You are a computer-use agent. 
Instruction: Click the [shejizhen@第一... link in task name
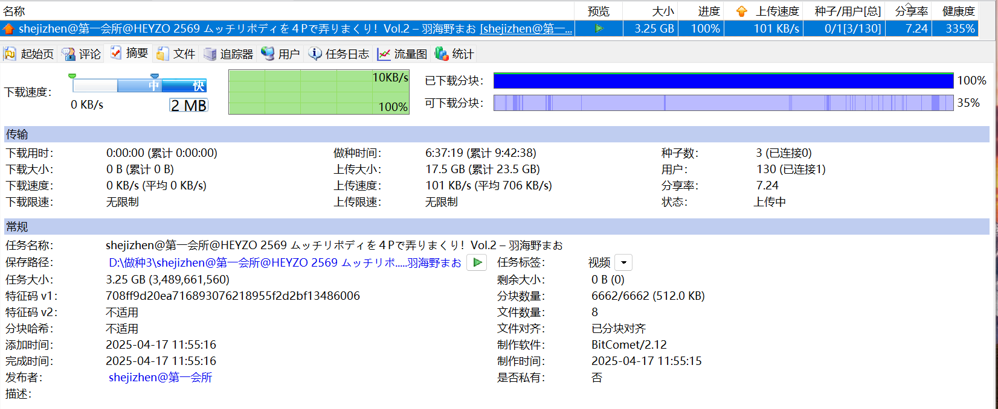pos(526,28)
